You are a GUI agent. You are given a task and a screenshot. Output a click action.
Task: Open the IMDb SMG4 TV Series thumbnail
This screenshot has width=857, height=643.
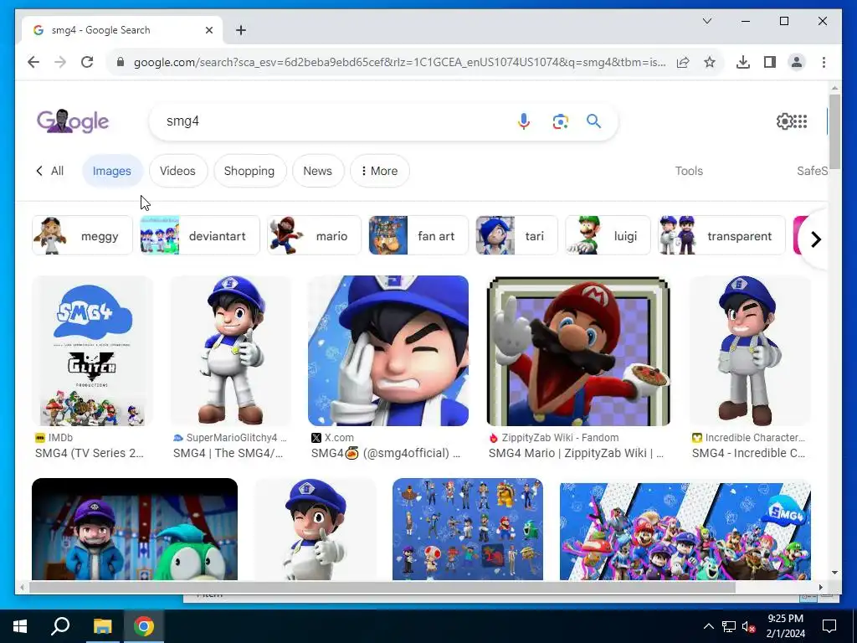point(92,351)
